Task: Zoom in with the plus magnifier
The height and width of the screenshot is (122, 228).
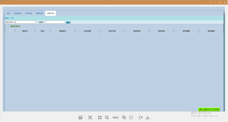Action: click(x=124, y=117)
